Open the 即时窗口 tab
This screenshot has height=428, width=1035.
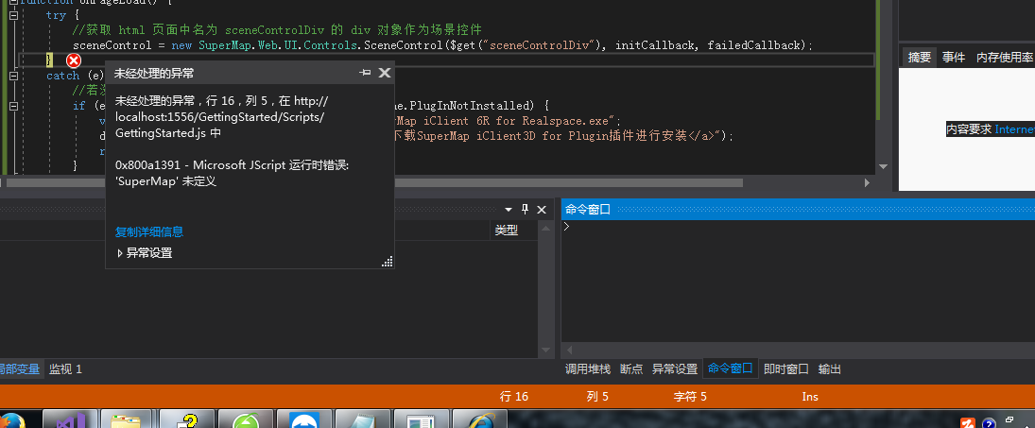(786, 369)
